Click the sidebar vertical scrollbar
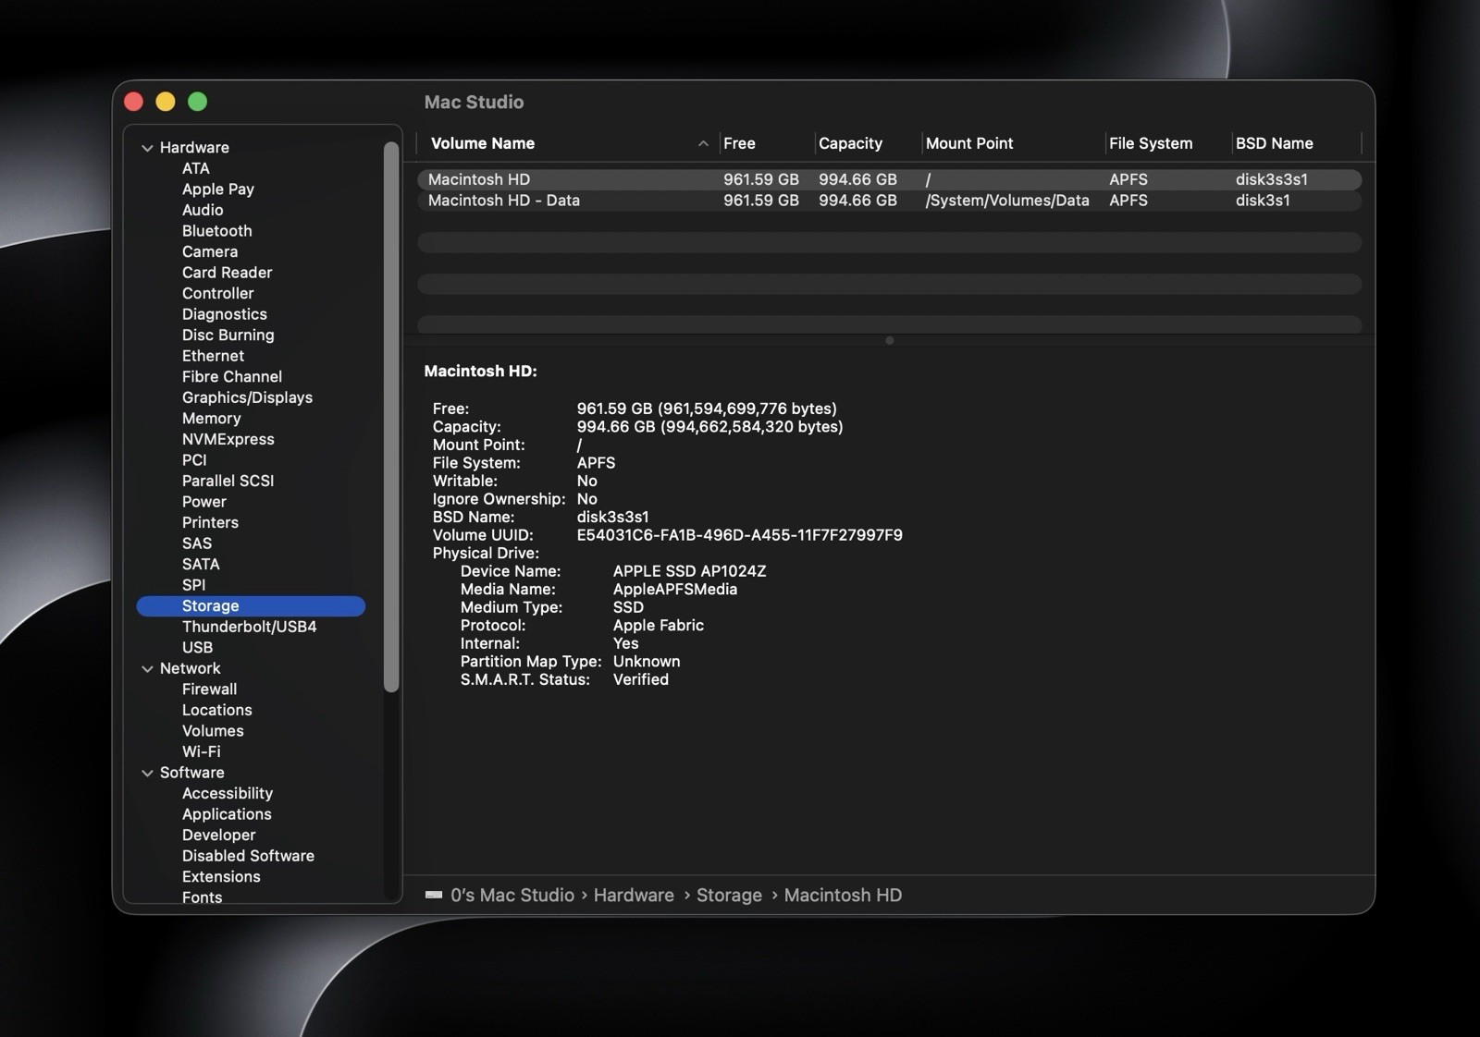 [x=391, y=416]
